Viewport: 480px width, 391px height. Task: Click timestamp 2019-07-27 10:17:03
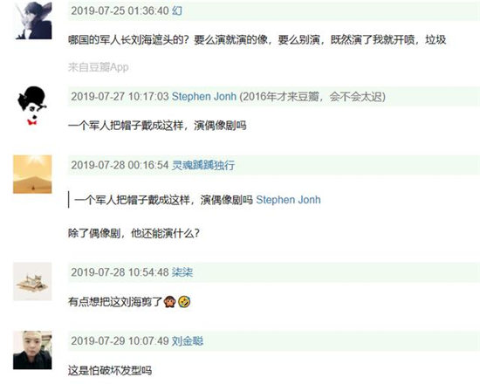[x=120, y=97]
